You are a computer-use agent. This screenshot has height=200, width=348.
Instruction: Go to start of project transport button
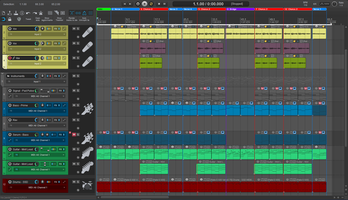pyautogui.click(x=125, y=4)
